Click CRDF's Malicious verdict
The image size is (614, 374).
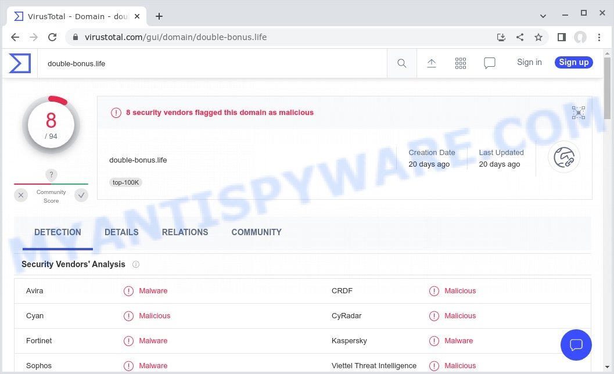pos(460,291)
